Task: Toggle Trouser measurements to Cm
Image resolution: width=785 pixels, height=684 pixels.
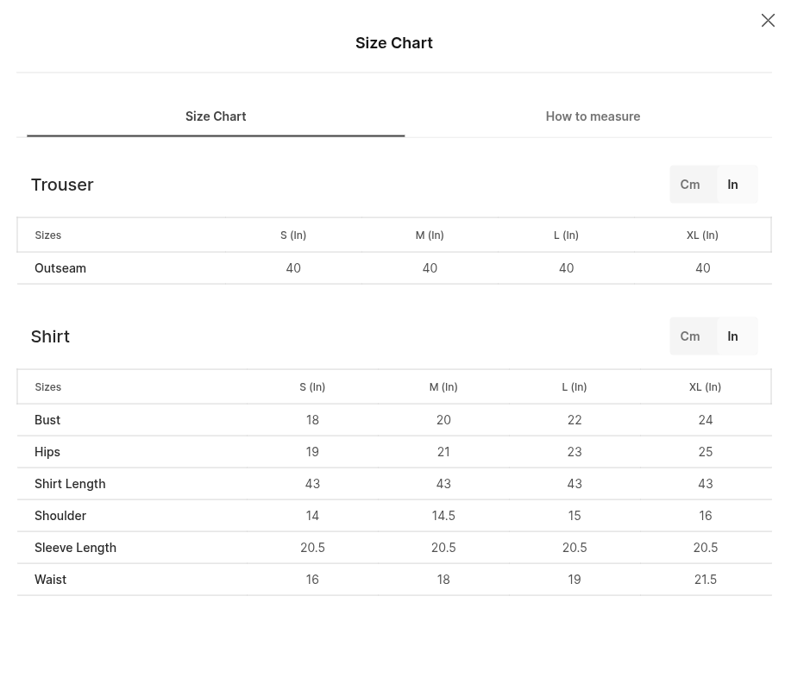Action: coord(690,185)
